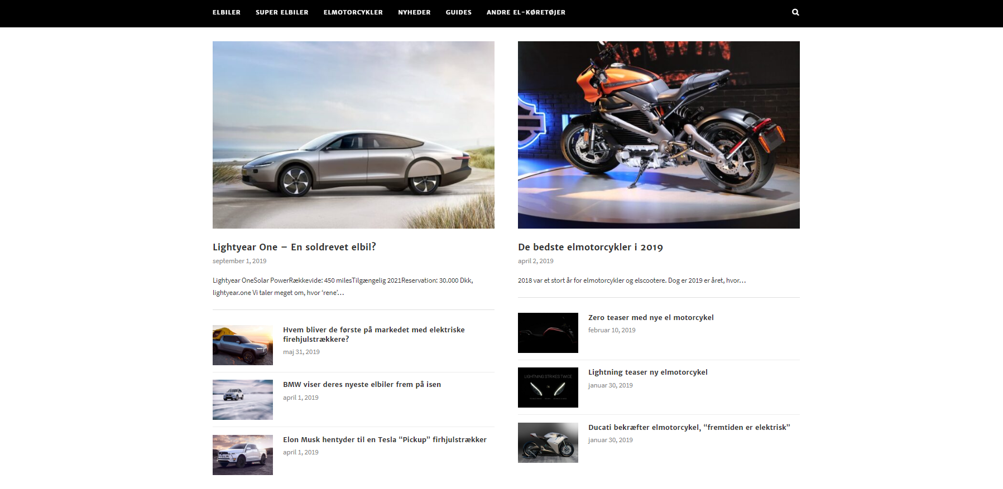This screenshot has width=1003, height=489.
Task: Open Elon Musk Tesla Pickup article
Action: tap(385, 440)
